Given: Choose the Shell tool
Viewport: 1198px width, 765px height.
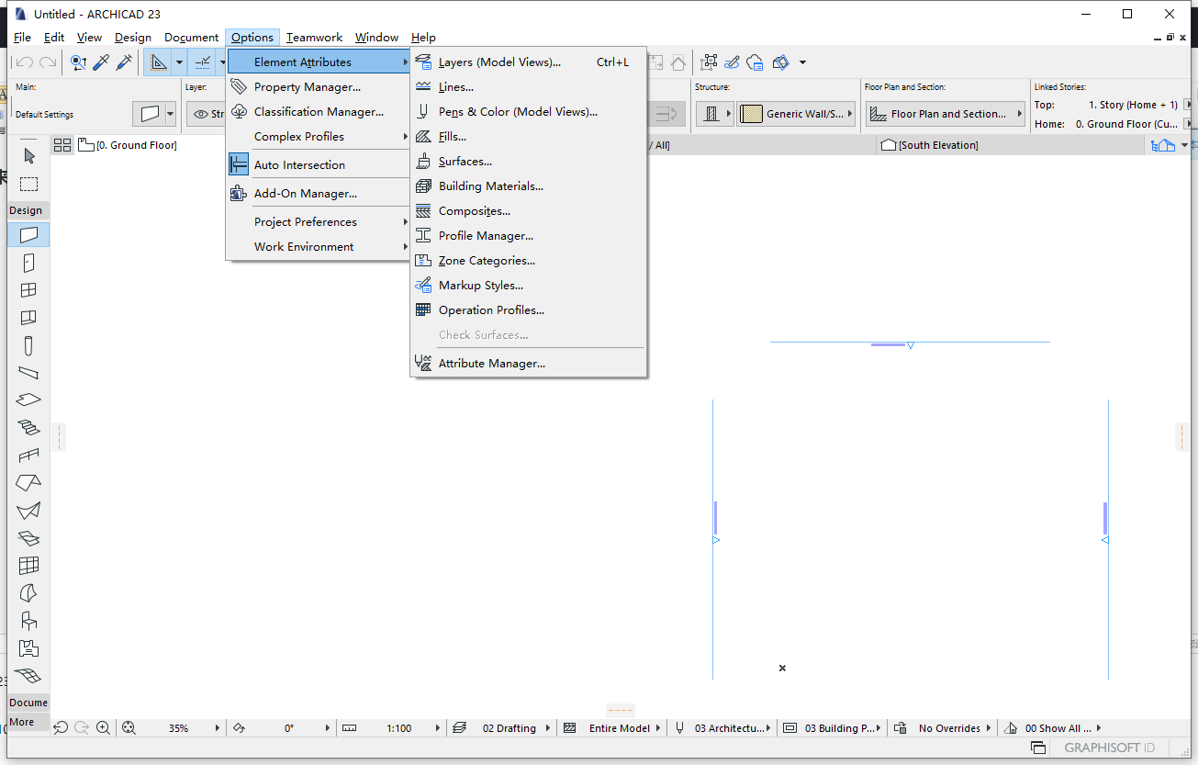Looking at the screenshot, I should point(28,511).
